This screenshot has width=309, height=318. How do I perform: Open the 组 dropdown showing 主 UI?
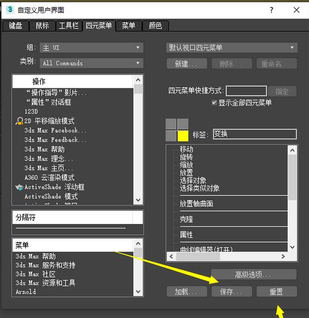click(x=91, y=48)
